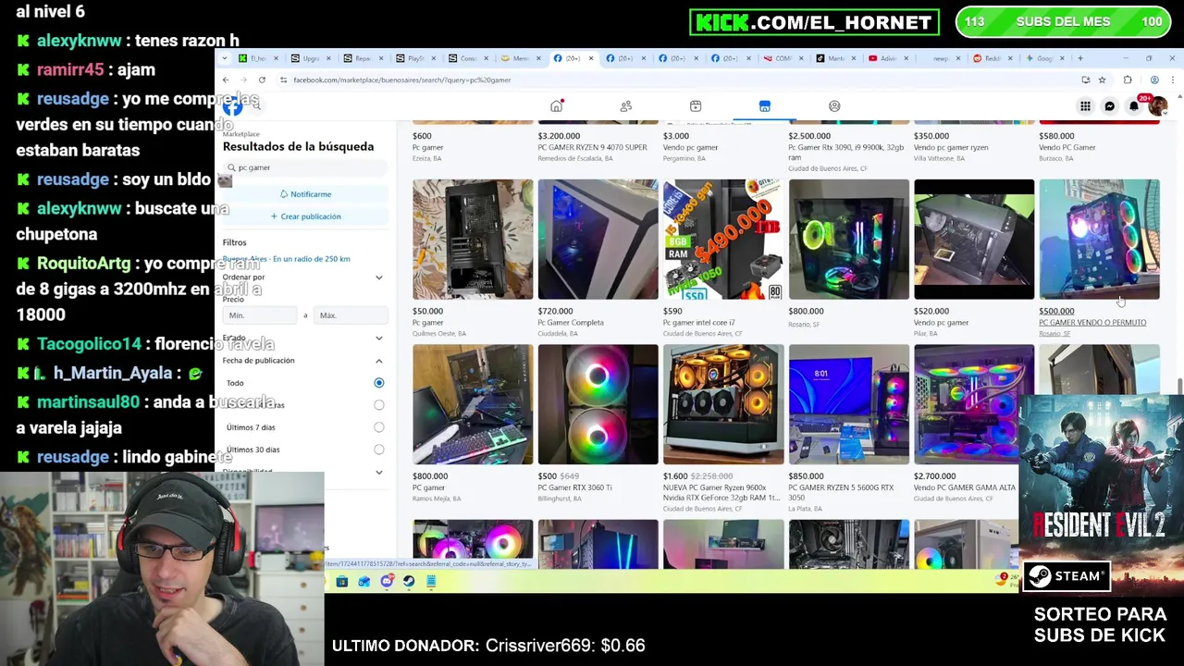Screen dimensions: 1184x666
Task: Click the 'KICK.COM/EL_HORNET' overlay banner
Action: point(814,22)
